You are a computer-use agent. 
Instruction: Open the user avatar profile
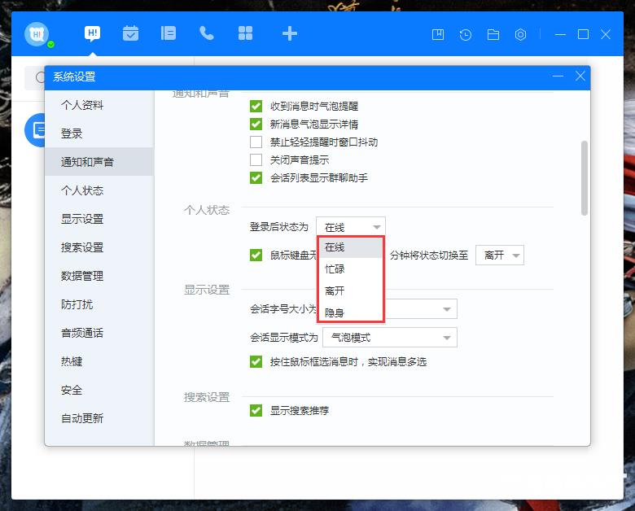click(x=37, y=34)
